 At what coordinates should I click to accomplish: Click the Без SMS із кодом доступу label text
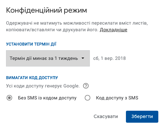(x=47, y=98)
